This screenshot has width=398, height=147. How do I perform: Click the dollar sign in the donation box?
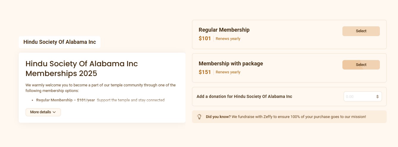click(377, 97)
